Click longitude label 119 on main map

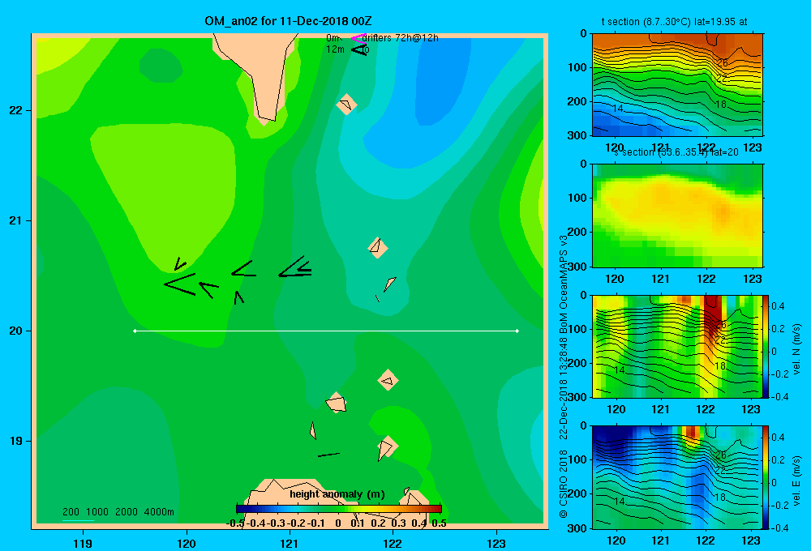83,543
